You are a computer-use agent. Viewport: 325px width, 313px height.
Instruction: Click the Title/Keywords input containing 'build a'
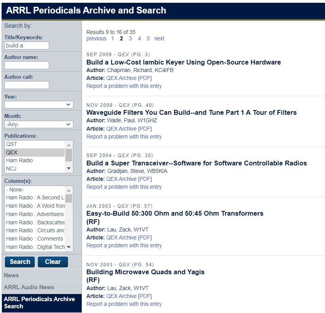(27, 46)
